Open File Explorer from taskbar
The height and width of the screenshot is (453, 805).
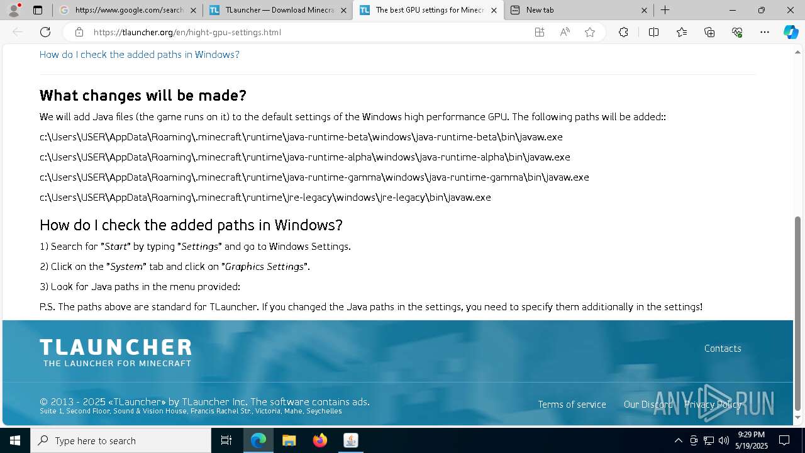pyautogui.click(x=289, y=440)
